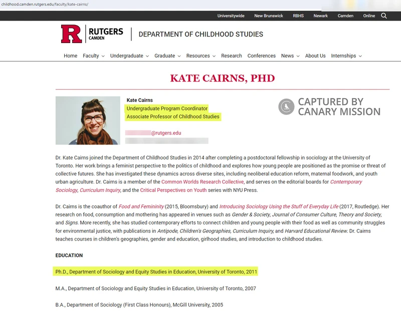The image size is (401, 311).
Task: Click New Brunswick in top bar
Action: click(269, 16)
